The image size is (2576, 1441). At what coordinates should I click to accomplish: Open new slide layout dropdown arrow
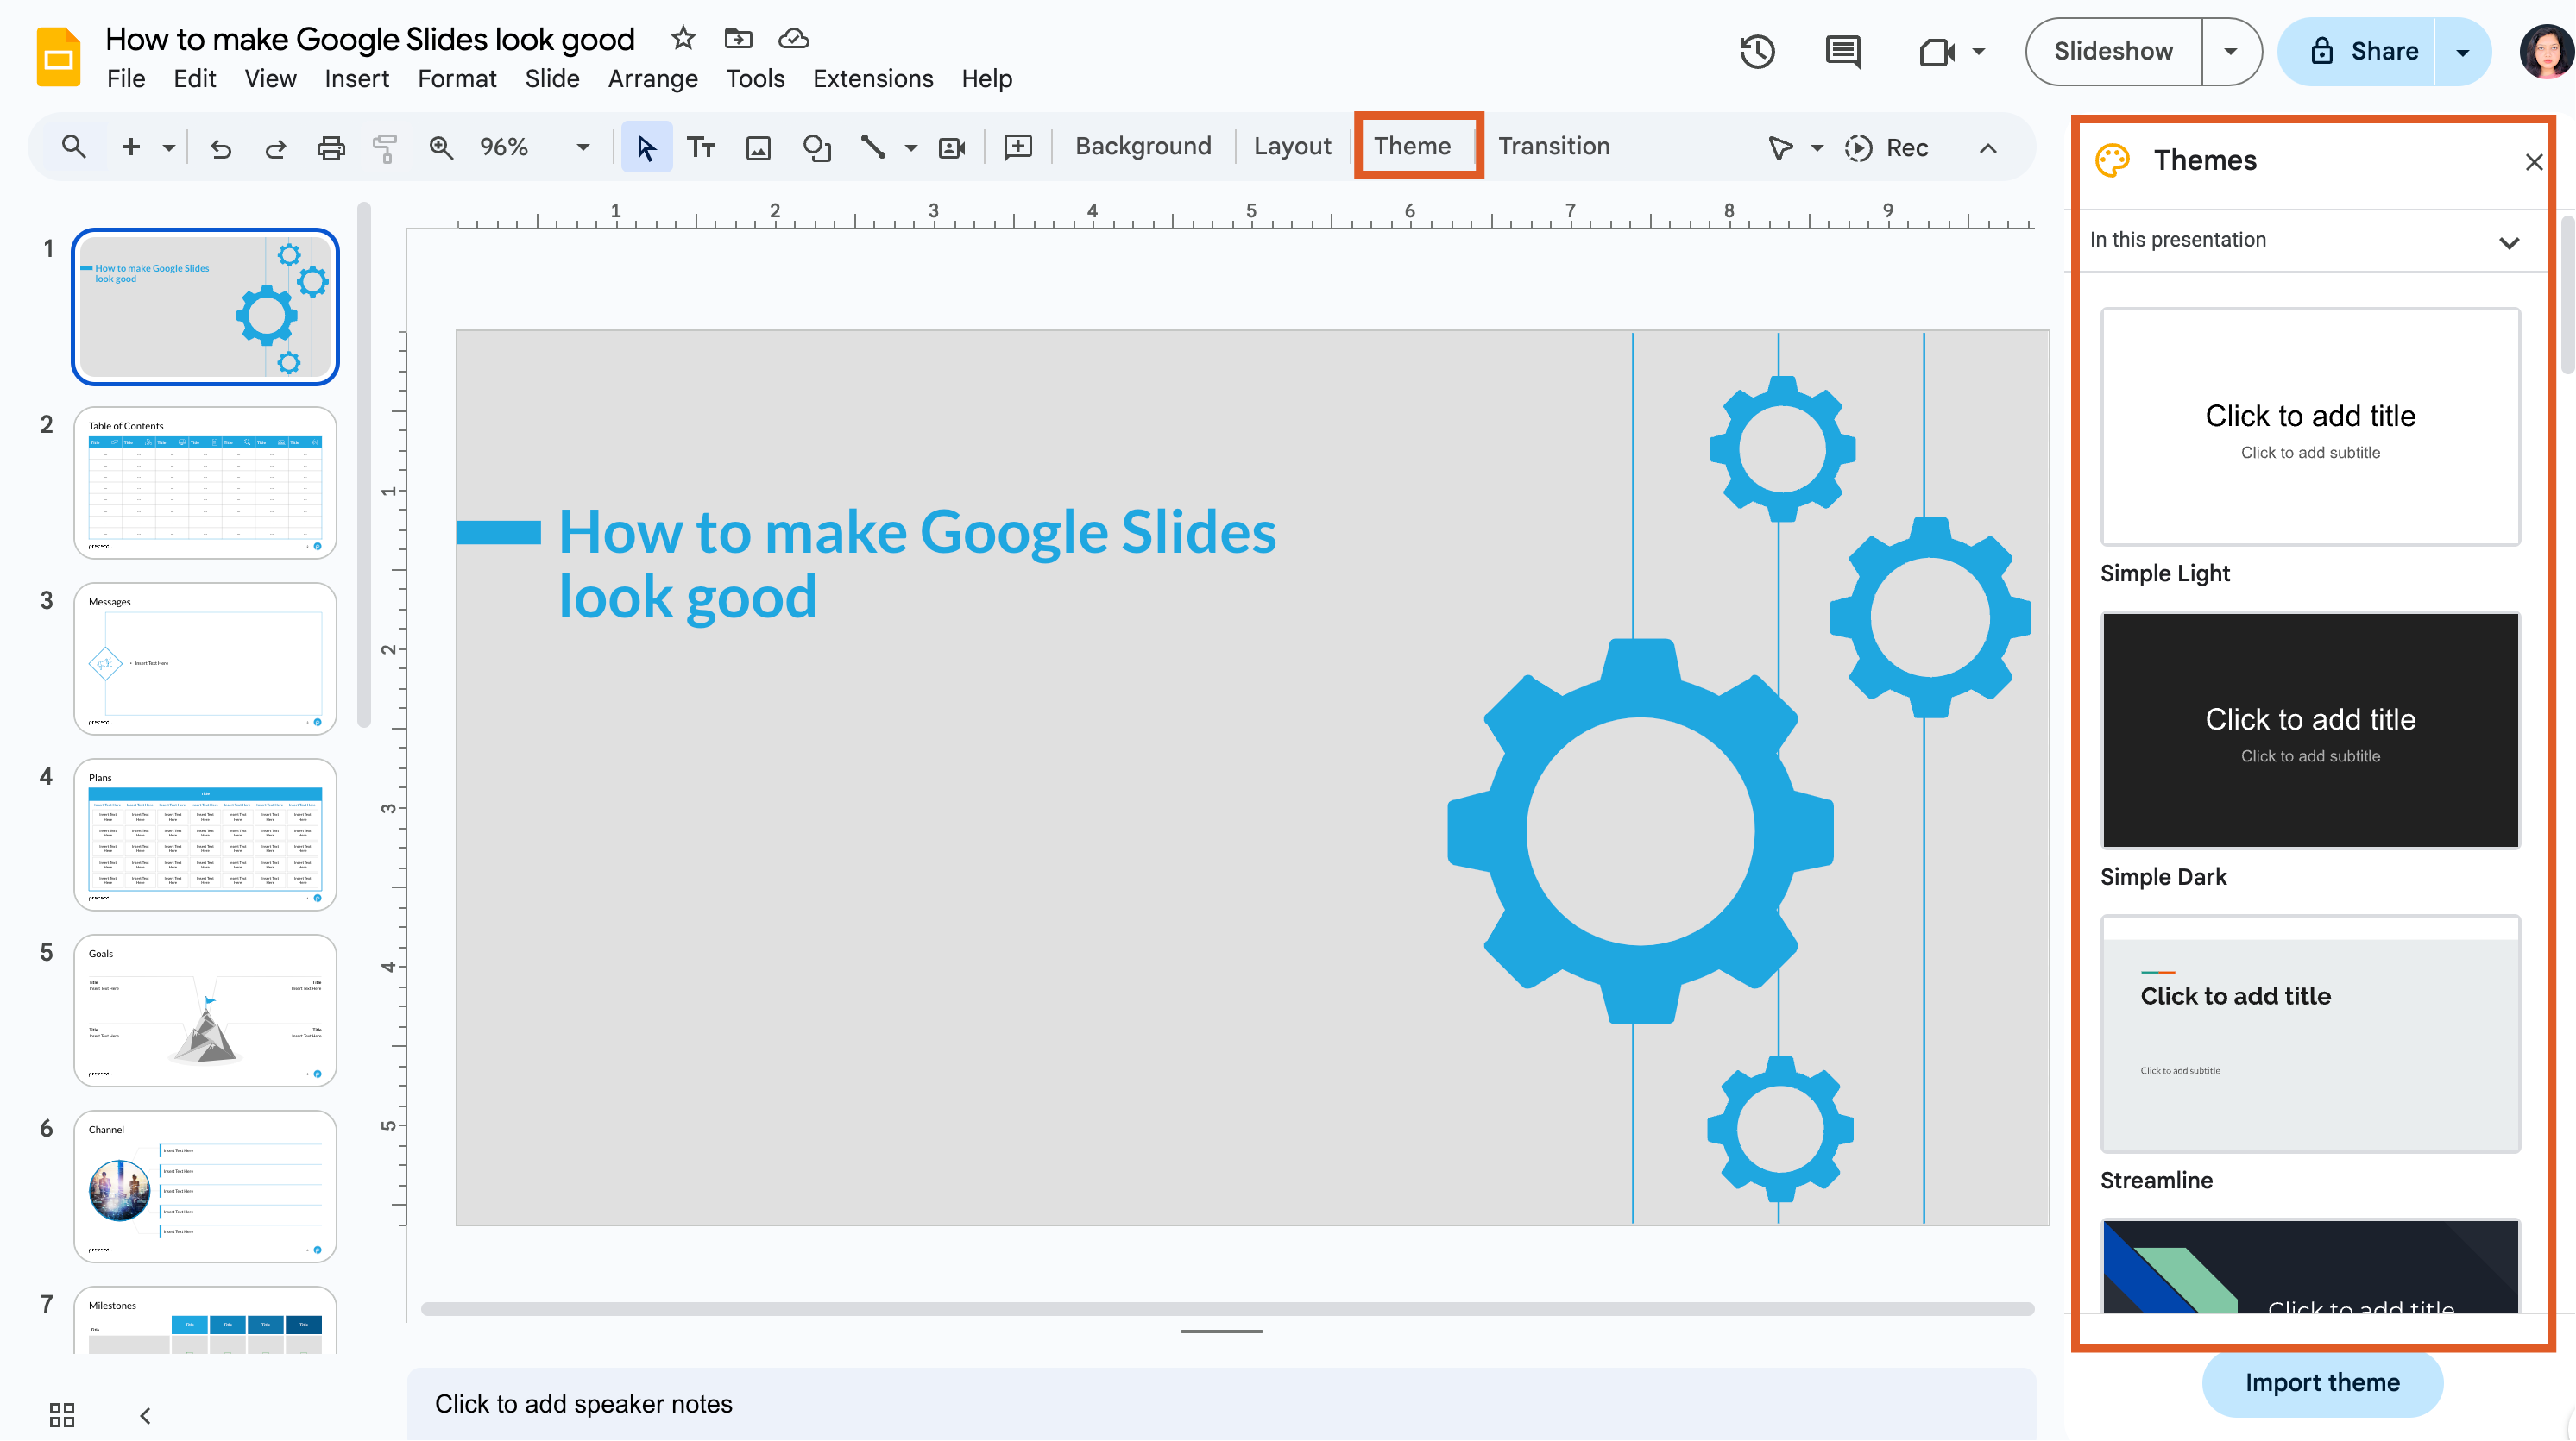(x=169, y=148)
